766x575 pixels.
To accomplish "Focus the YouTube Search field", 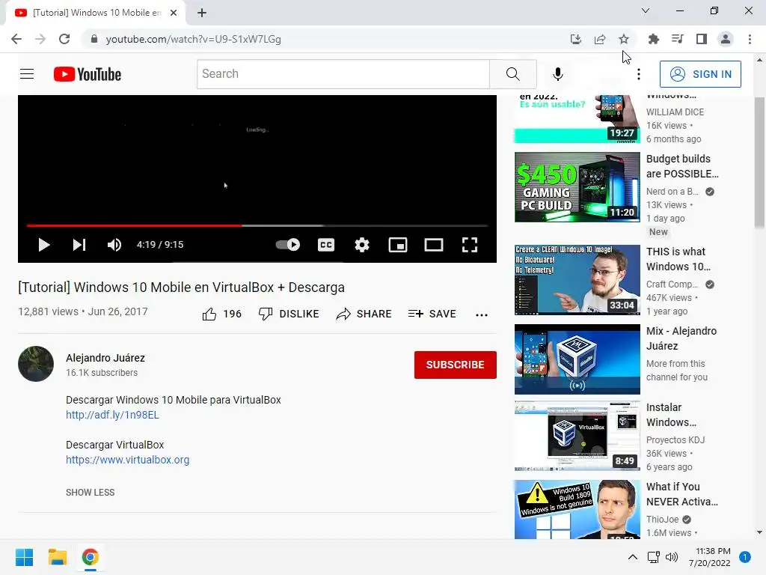I will coord(343,74).
